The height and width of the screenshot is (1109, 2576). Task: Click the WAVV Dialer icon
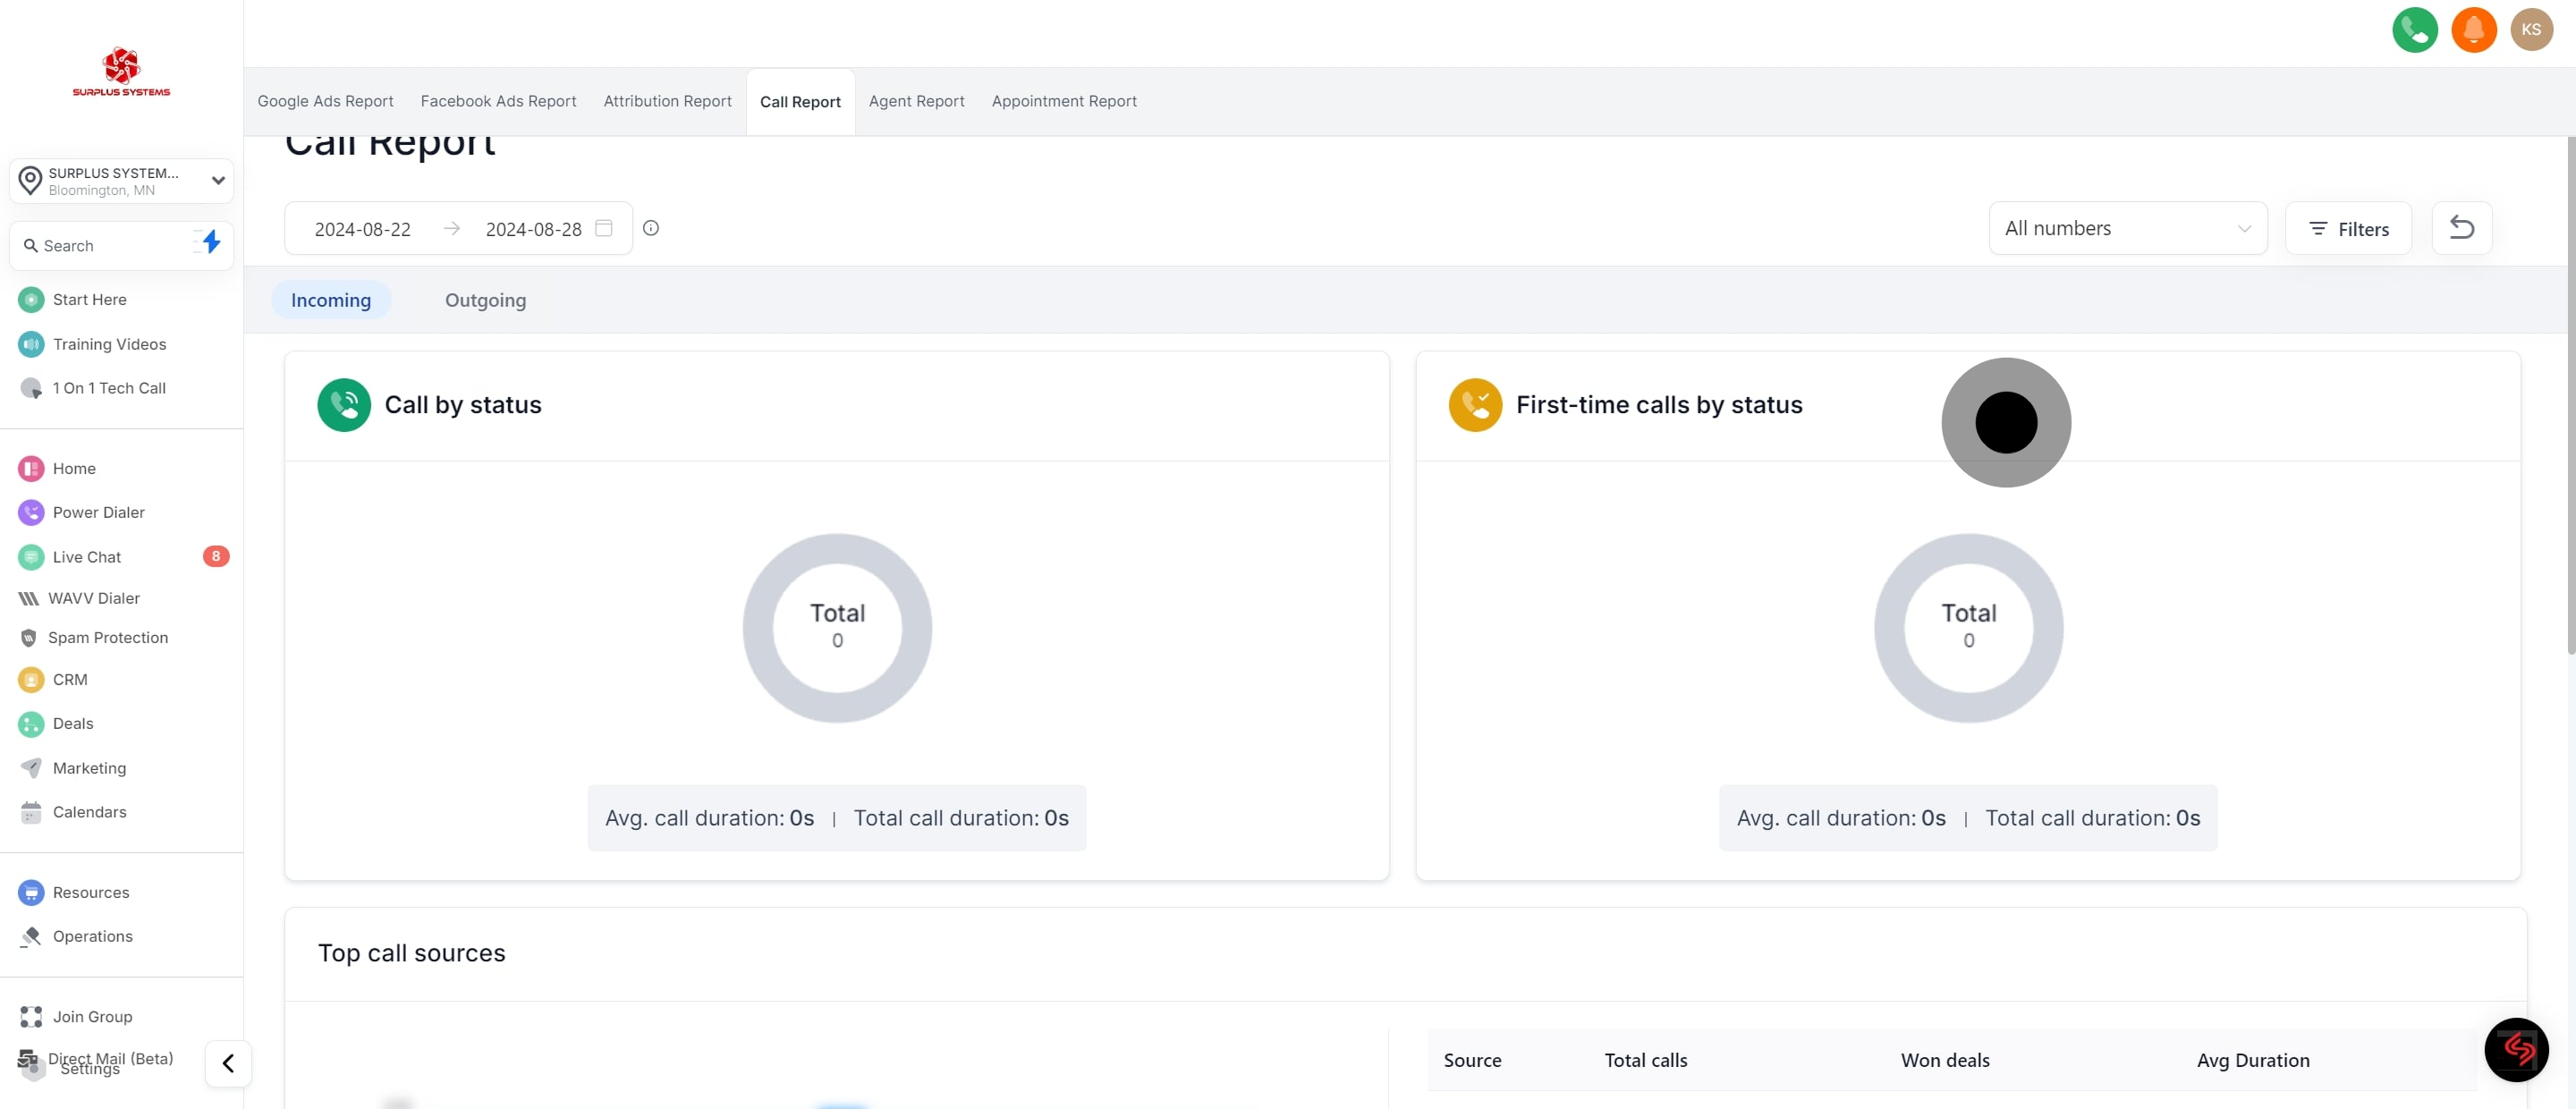(x=30, y=598)
